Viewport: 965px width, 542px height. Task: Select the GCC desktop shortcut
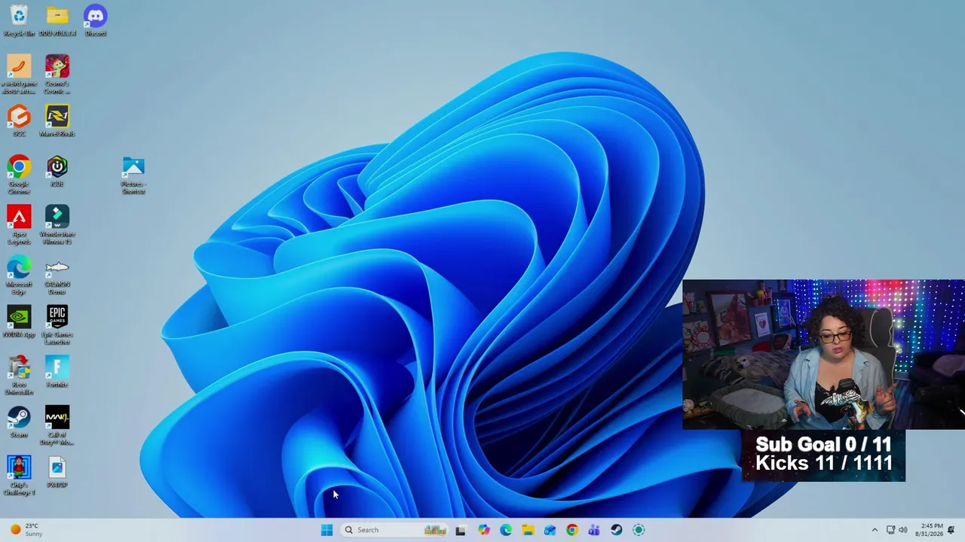pyautogui.click(x=19, y=120)
